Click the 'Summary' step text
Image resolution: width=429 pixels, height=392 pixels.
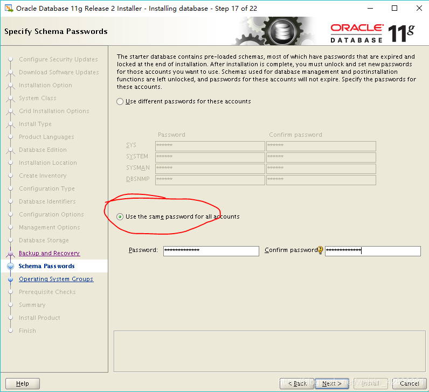point(32,305)
